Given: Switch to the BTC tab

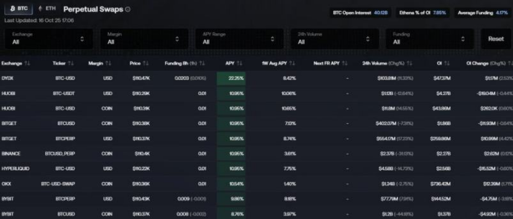Looking at the screenshot, I should tap(18, 9).
